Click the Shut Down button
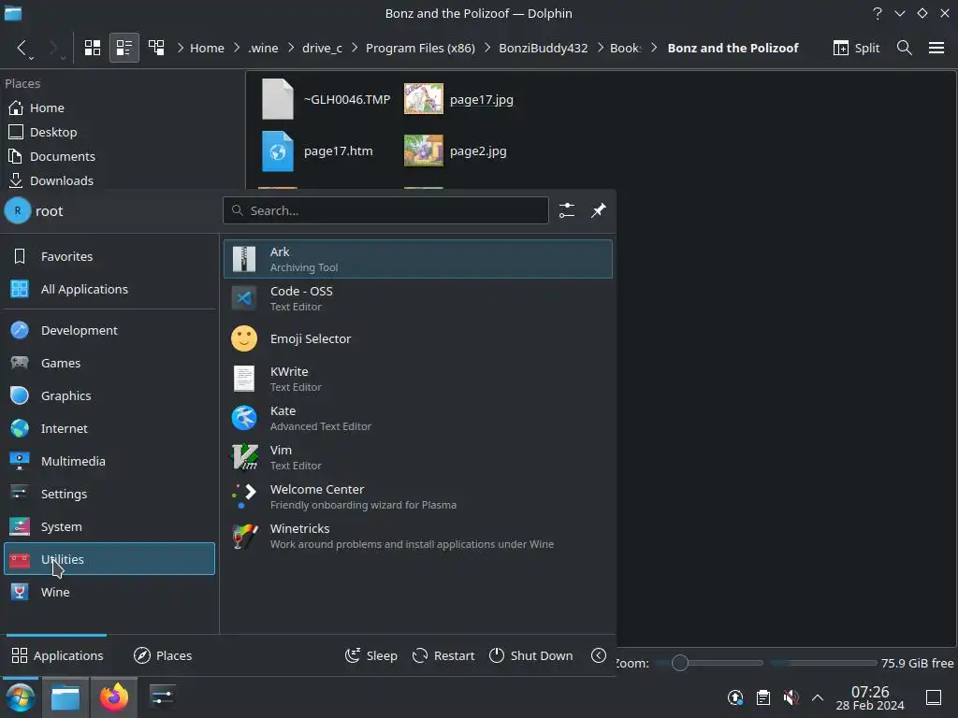This screenshot has width=958, height=718. (531, 655)
